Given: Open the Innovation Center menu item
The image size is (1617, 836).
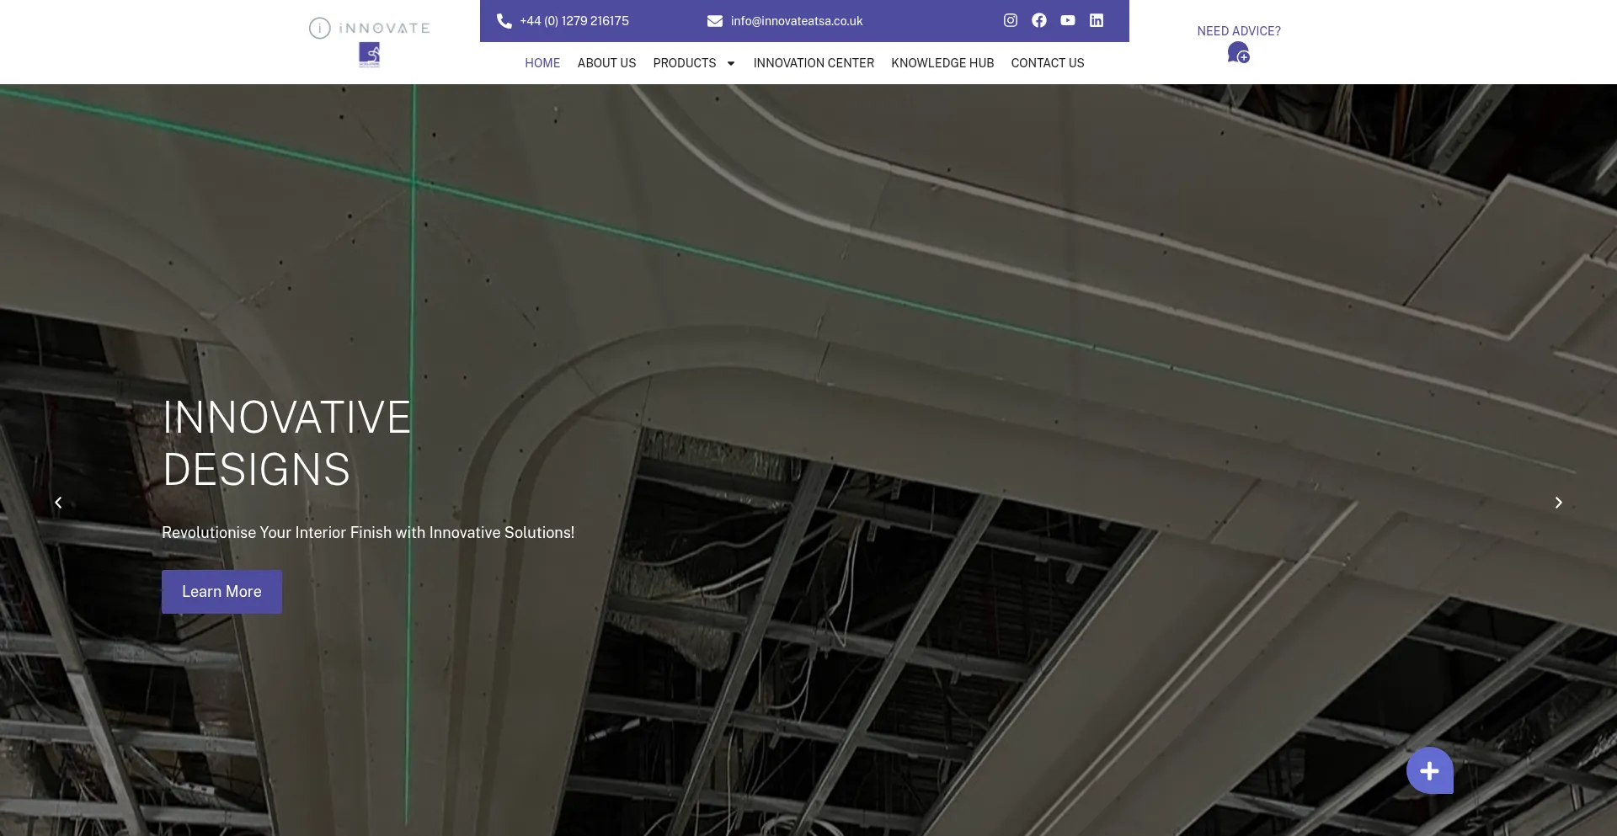Looking at the screenshot, I should pyautogui.click(x=814, y=63).
